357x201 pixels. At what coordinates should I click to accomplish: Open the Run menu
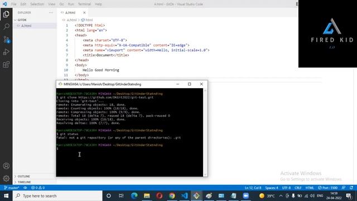(x=71, y=4)
